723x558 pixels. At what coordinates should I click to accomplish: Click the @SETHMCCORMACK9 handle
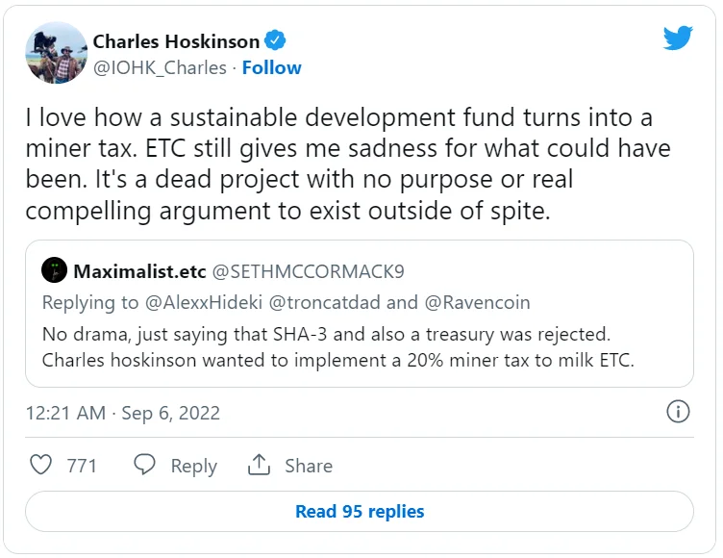pos(302,270)
